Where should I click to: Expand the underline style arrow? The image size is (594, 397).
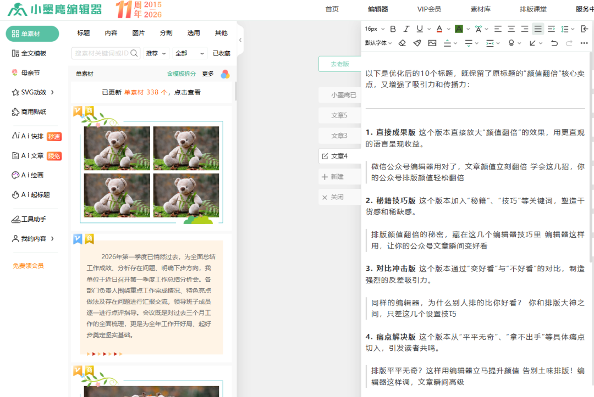pyautogui.click(x=429, y=29)
